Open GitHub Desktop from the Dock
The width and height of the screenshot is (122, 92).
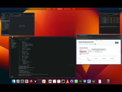click(x=72, y=81)
